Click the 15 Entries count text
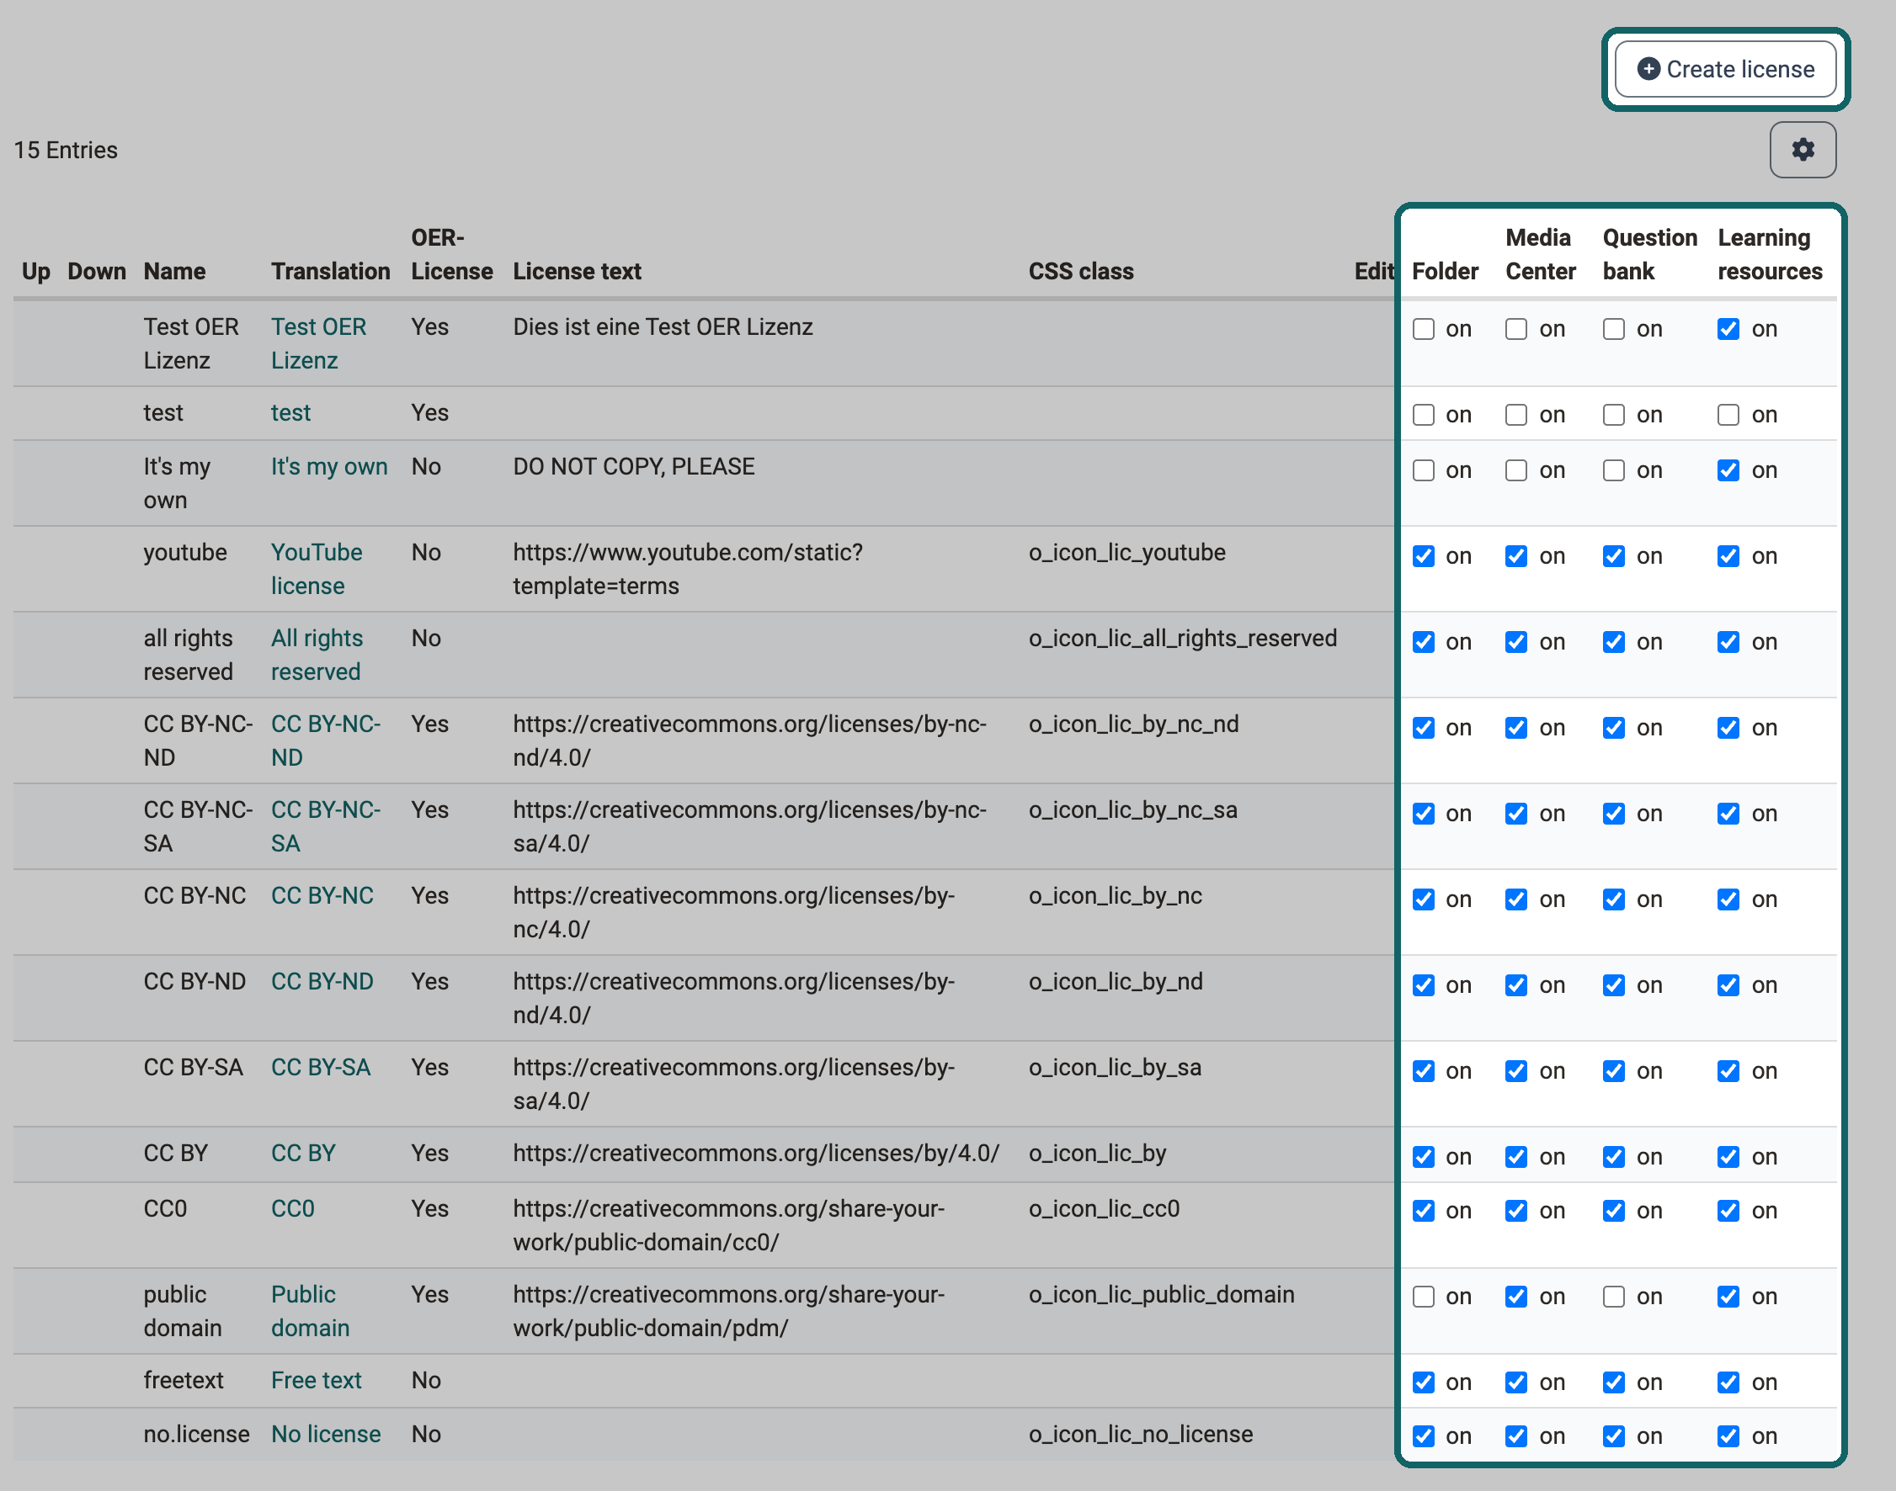This screenshot has width=1896, height=1491. tap(66, 150)
